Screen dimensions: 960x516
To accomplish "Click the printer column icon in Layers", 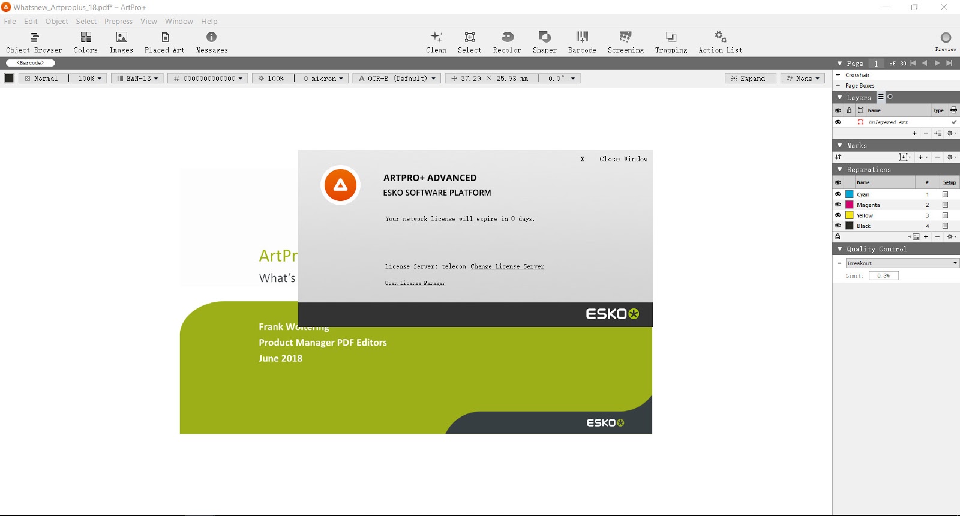I will pos(953,110).
